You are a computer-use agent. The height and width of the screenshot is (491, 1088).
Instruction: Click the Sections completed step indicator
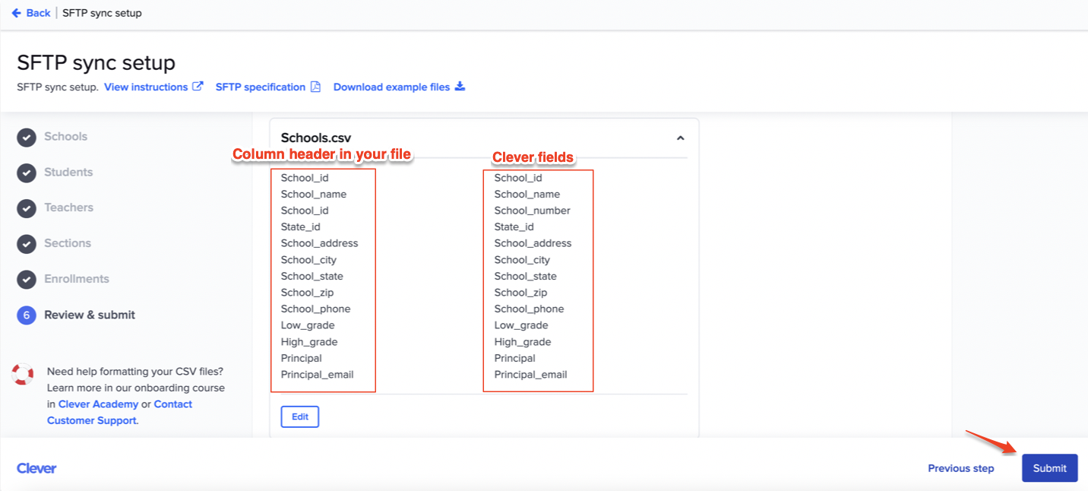pyautogui.click(x=26, y=243)
